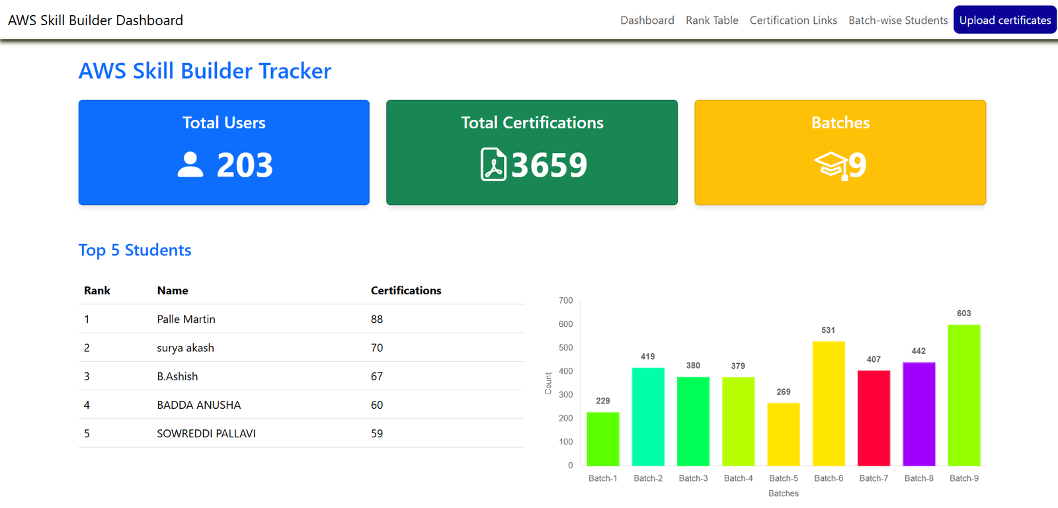Go to the Rank Table page
The height and width of the screenshot is (508, 1058).
tap(712, 21)
